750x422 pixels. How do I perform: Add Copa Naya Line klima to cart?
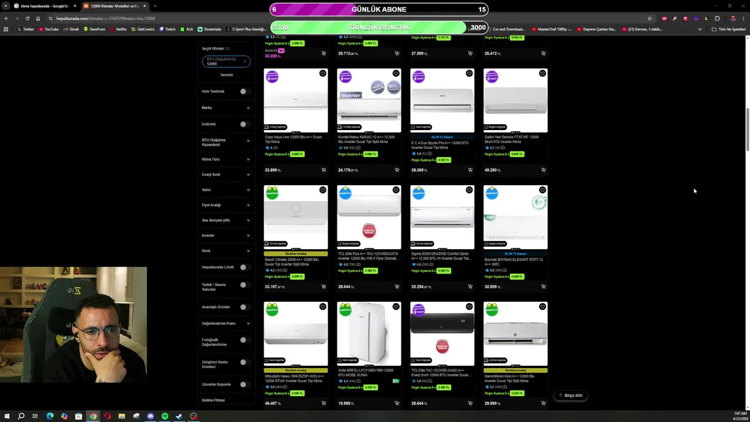323,170
